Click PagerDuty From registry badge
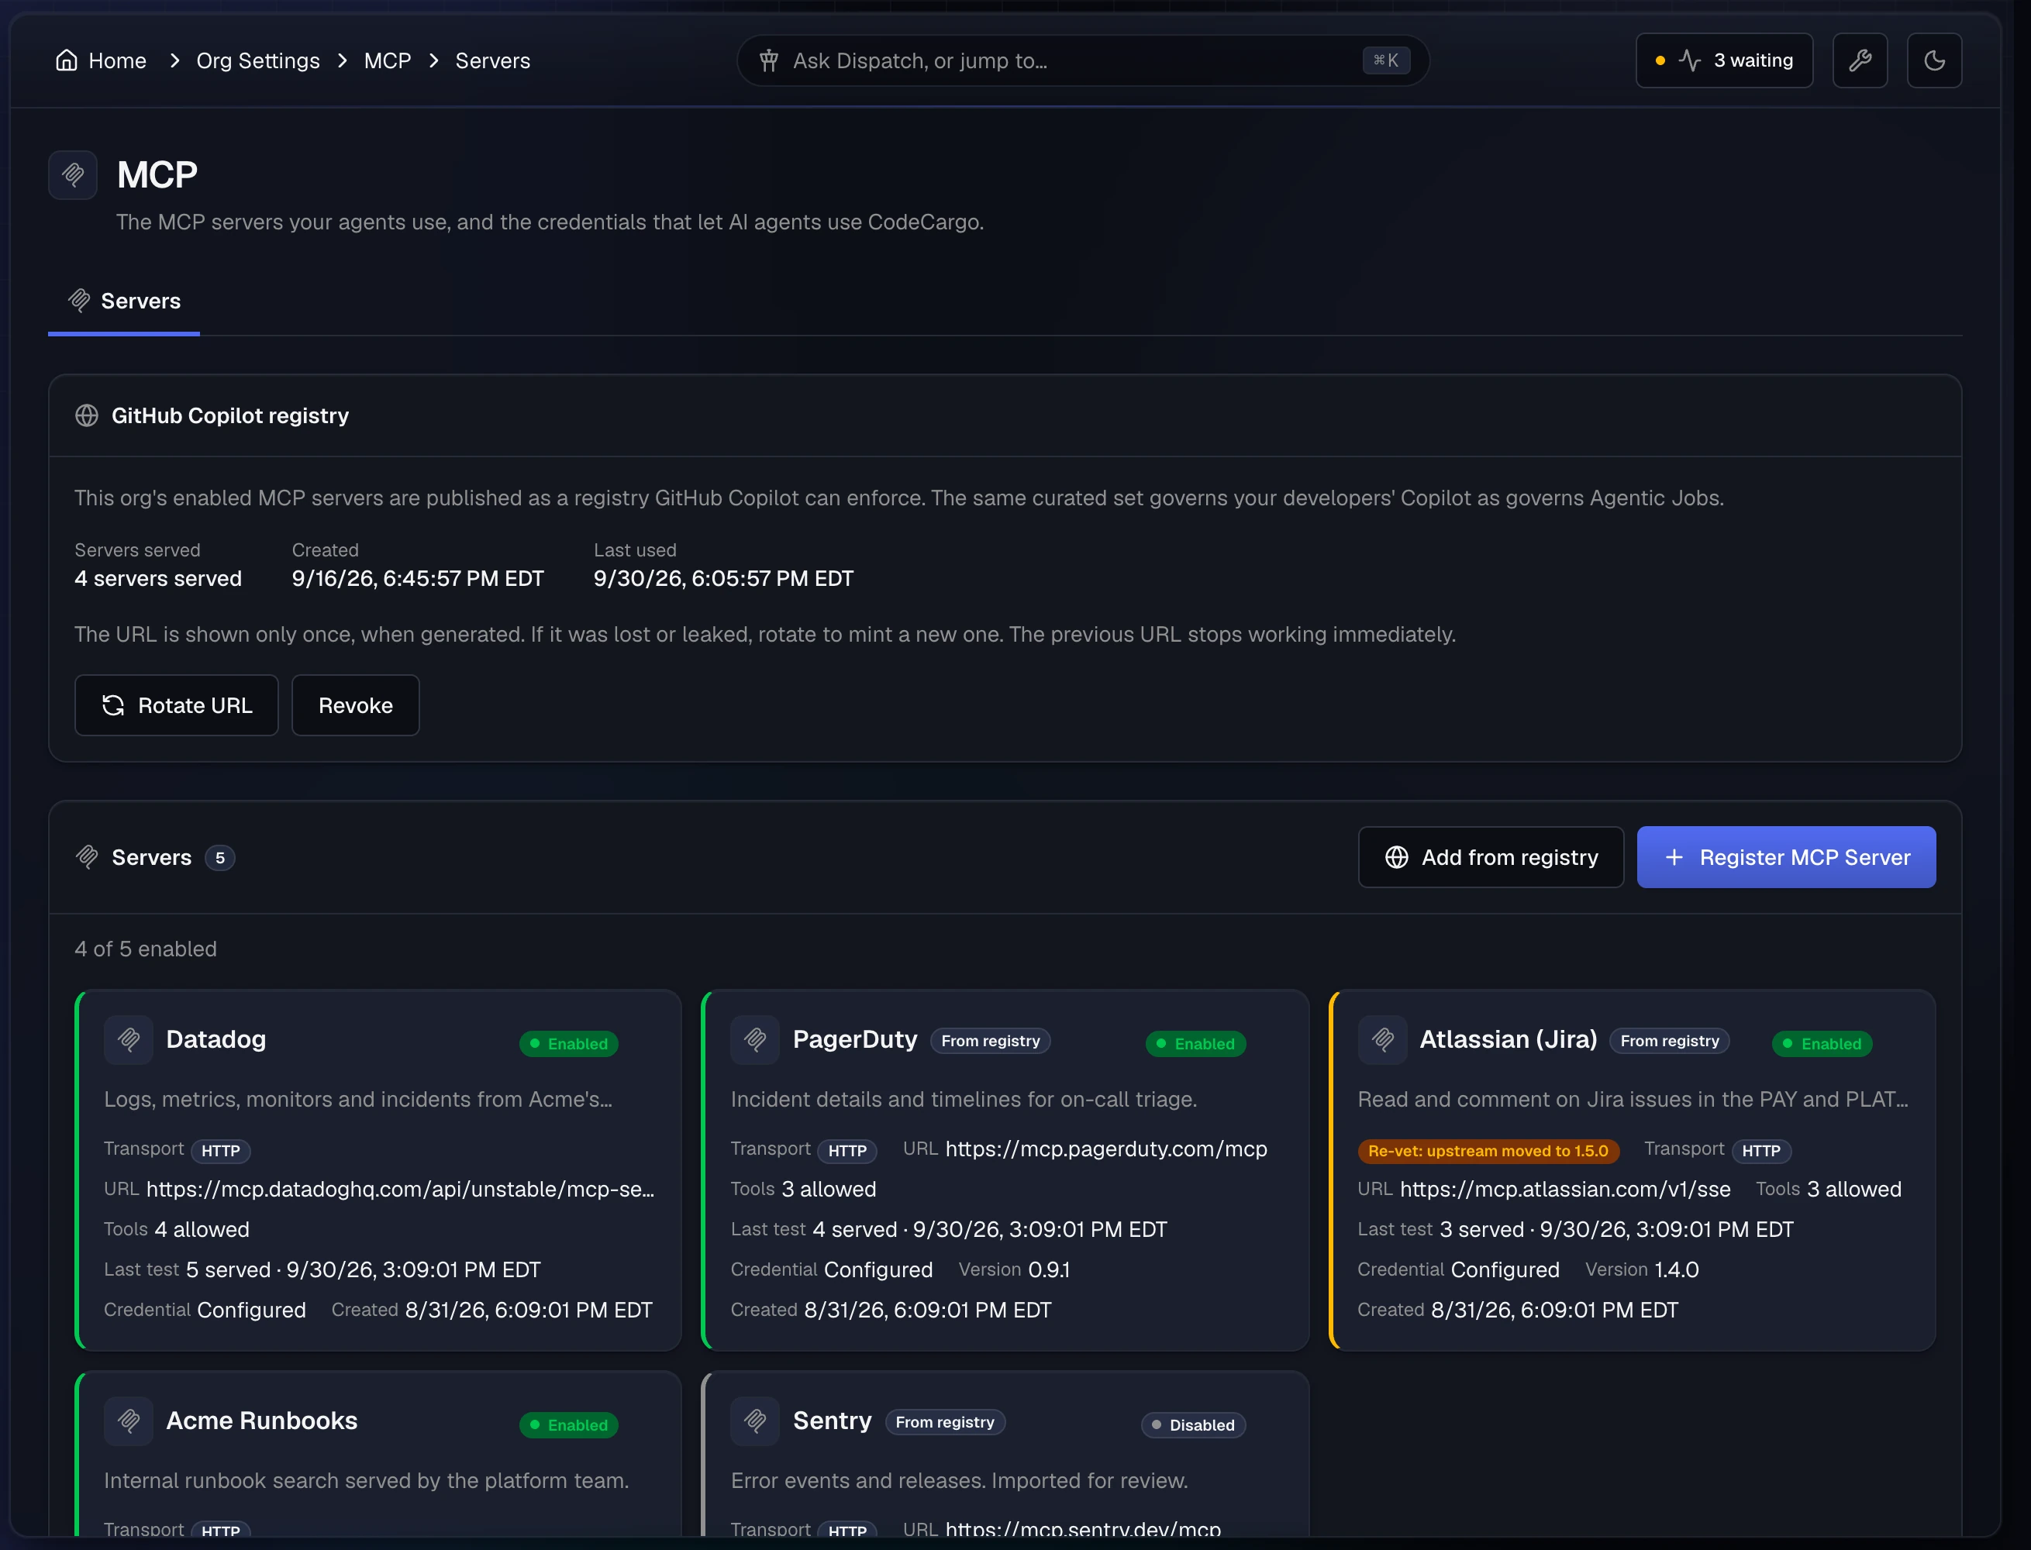This screenshot has width=2031, height=1550. click(x=990, y=1041)
